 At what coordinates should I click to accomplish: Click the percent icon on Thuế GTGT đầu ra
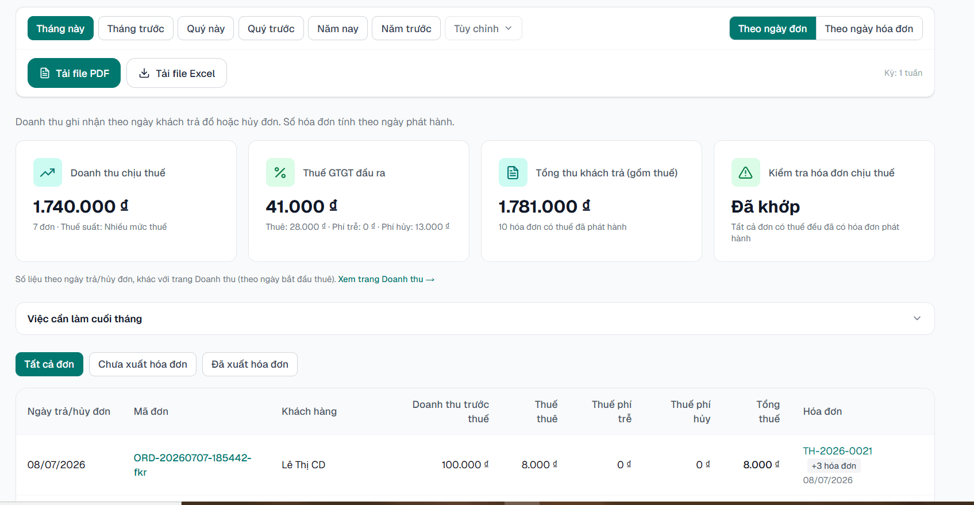point(280,172)
